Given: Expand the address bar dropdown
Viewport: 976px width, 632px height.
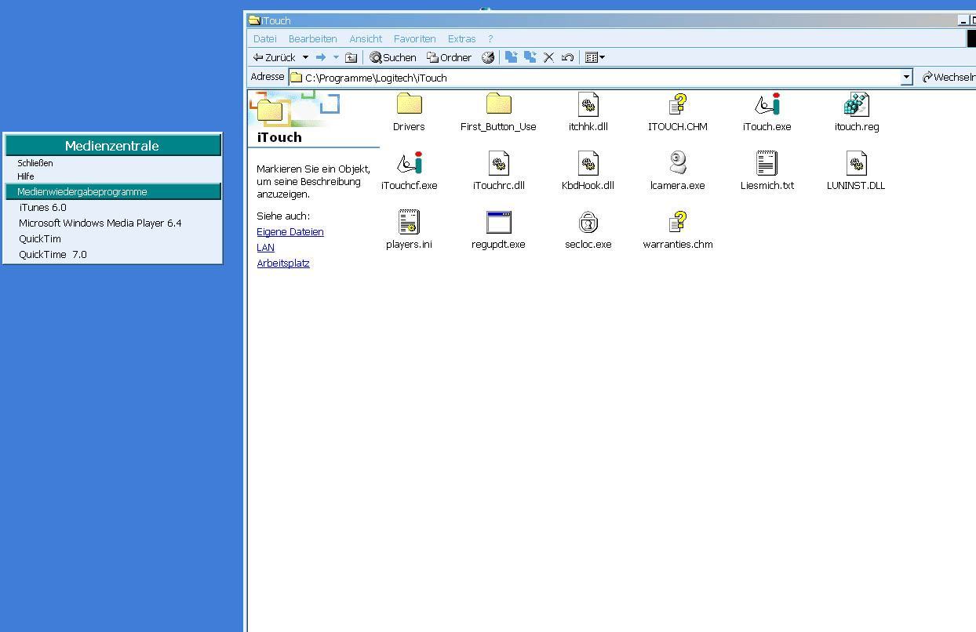Looking at the screenshot, I should tap(906, 77).
